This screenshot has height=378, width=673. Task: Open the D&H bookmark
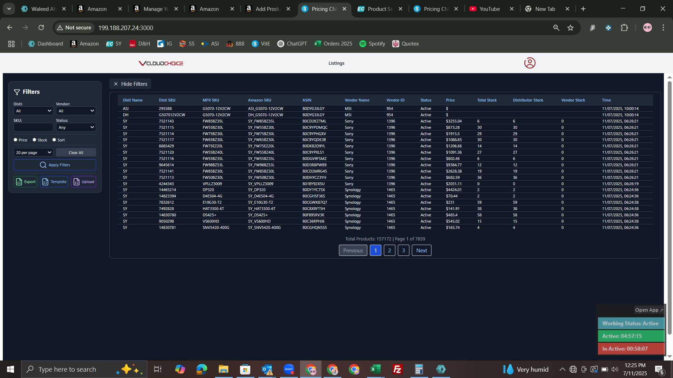(x=140, y=44)
